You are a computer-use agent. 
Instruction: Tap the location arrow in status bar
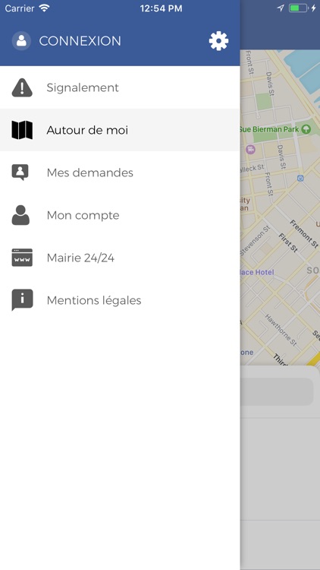click(x=281, y=8)
